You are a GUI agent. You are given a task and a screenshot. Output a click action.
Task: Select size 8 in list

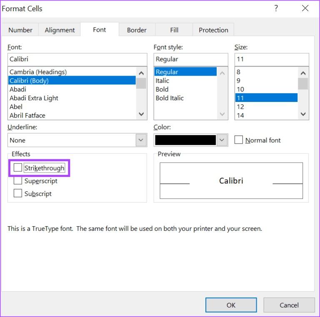tap(266, 72)
